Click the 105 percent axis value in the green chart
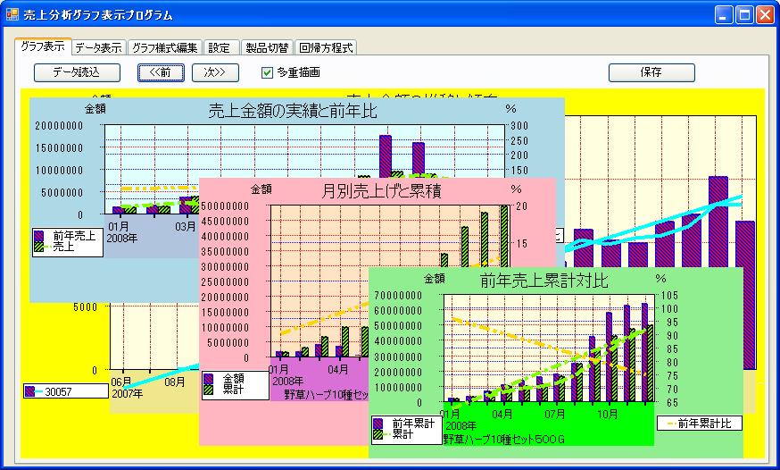The image size is (780, 470). [x=668, y=295]
